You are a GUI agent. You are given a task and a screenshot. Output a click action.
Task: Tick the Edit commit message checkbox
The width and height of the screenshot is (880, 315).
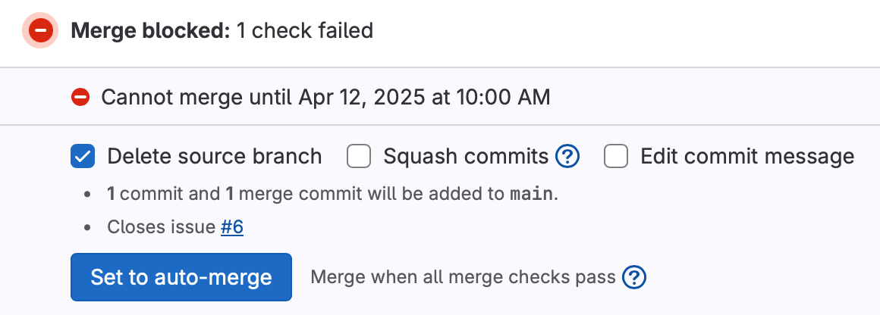tap(616, 157)
